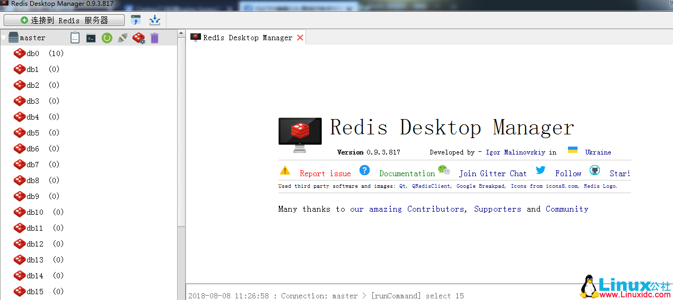Click the Twitter Follow link

click(569, 174)
